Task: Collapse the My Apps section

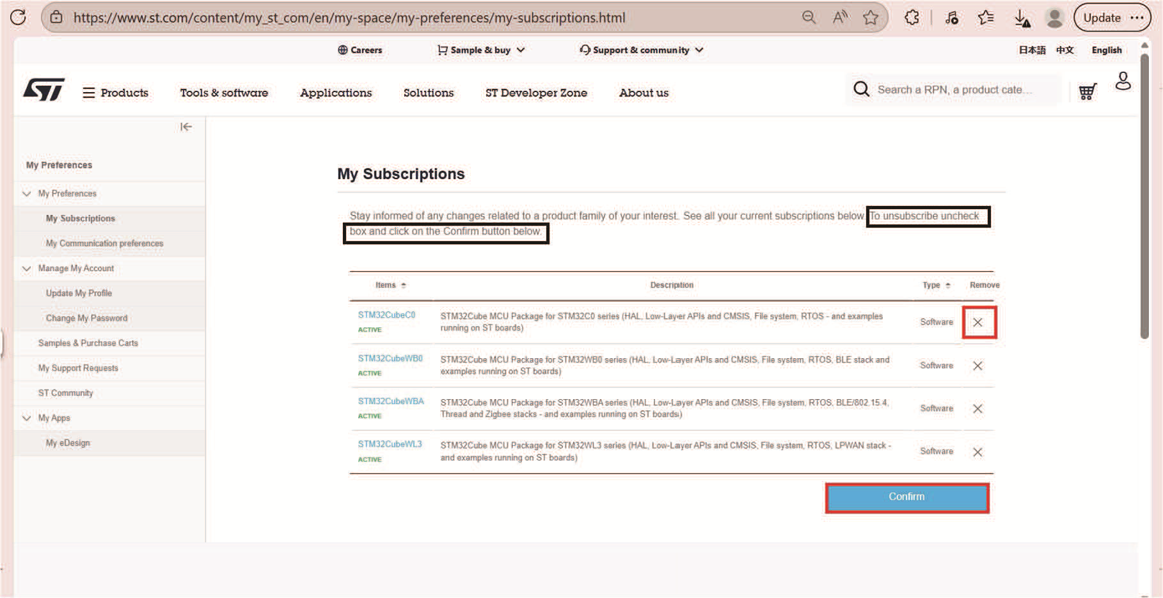Action: coord(27,418)
